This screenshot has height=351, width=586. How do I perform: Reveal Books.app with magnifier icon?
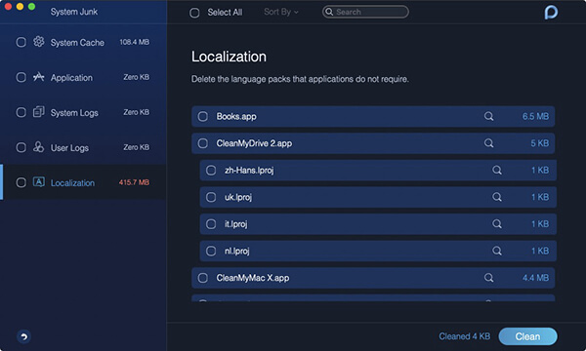(x=489, y=116)
